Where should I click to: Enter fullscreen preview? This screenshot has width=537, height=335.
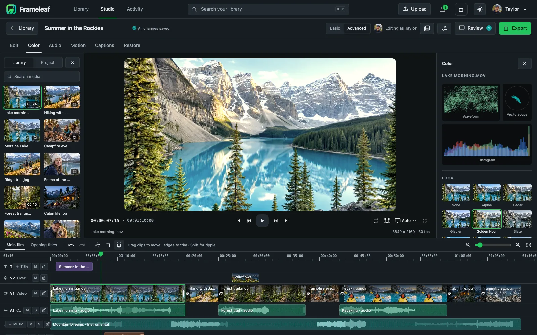pyautogui.click(x=425, y=221)
